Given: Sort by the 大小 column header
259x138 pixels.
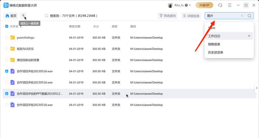Looking at the screenshot, I should pyautogui.click(x=96, y=27).
